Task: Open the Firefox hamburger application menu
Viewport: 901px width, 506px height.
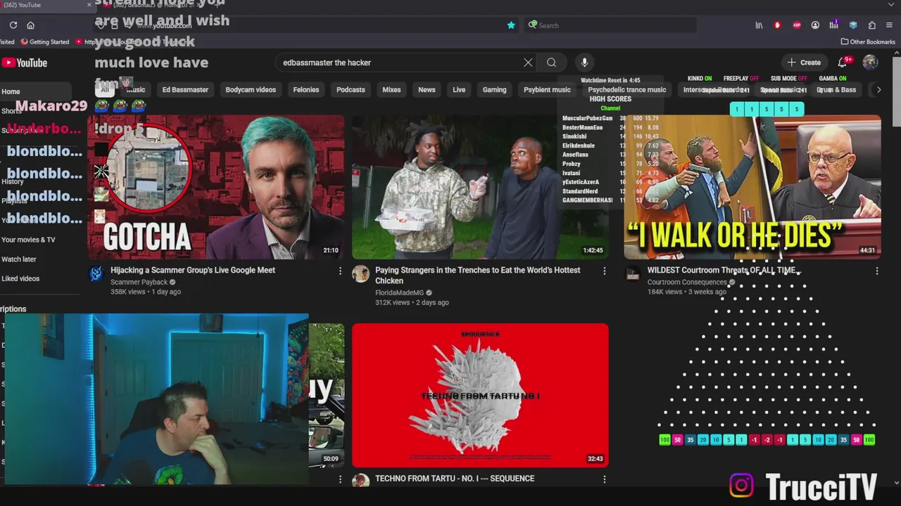Action: pos(890,25)
